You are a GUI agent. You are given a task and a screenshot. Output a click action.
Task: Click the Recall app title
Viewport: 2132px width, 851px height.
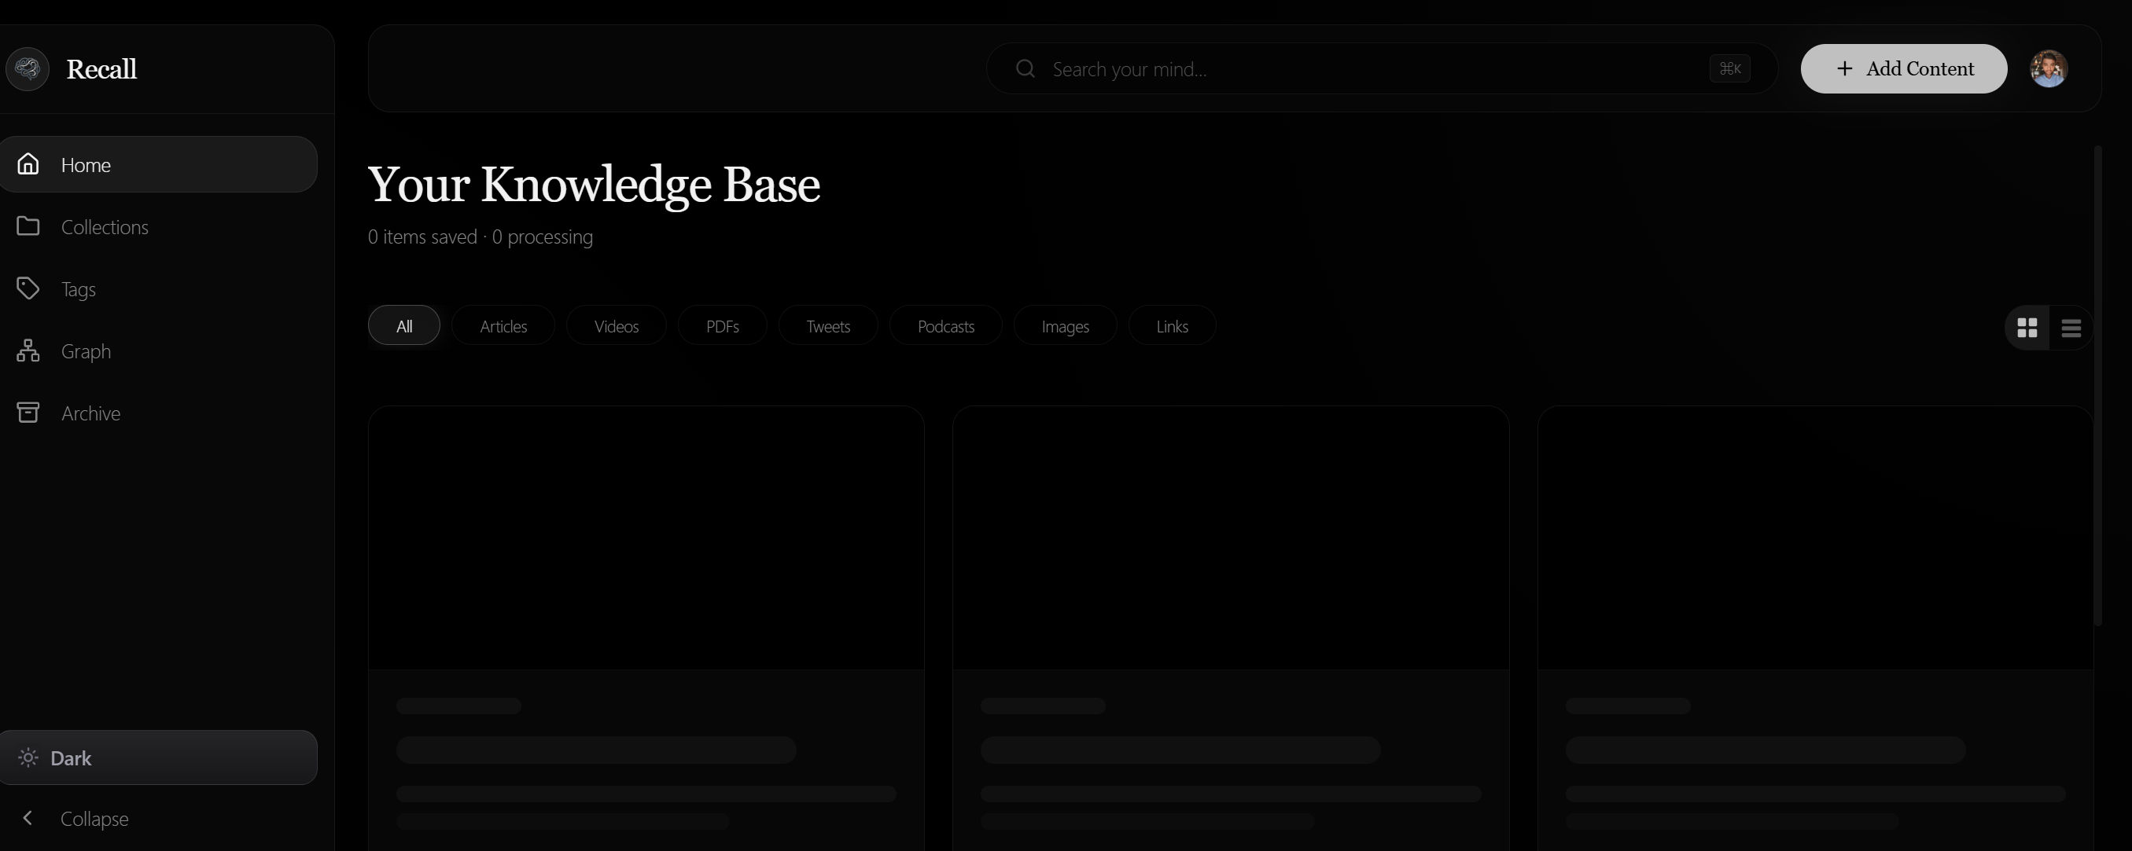point(101,69)
